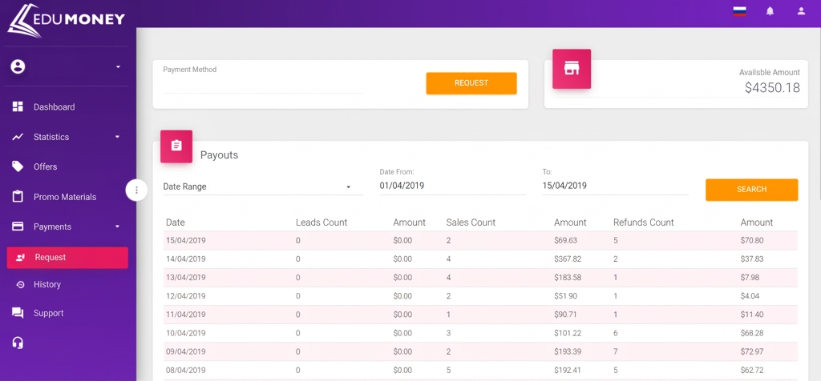The image size is (821, 381).
Task: Click sales amount $101.22
Action: 568,333
